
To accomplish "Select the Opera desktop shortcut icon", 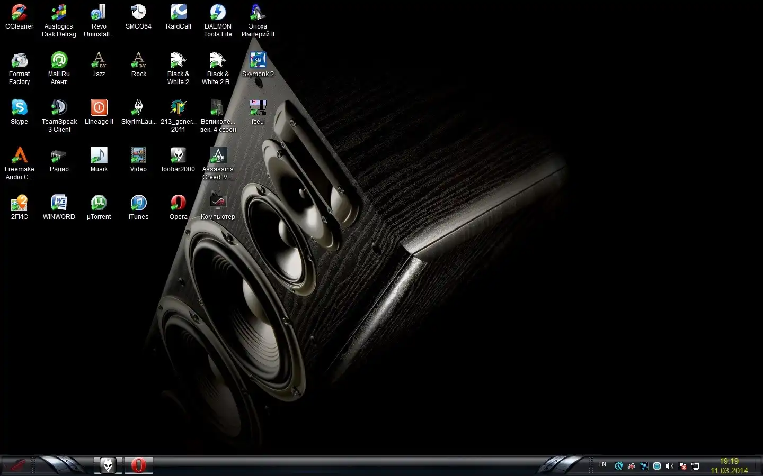I will click(x=178, y=203).
